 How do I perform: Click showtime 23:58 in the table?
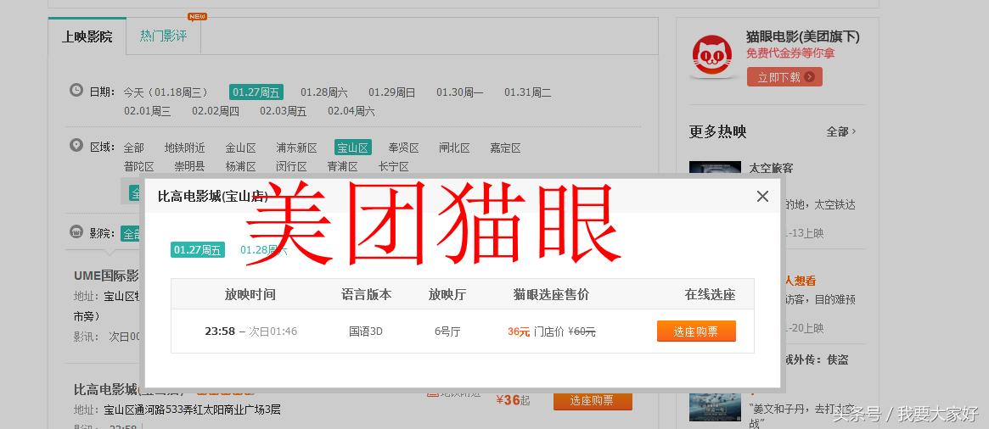click(220, 331)
